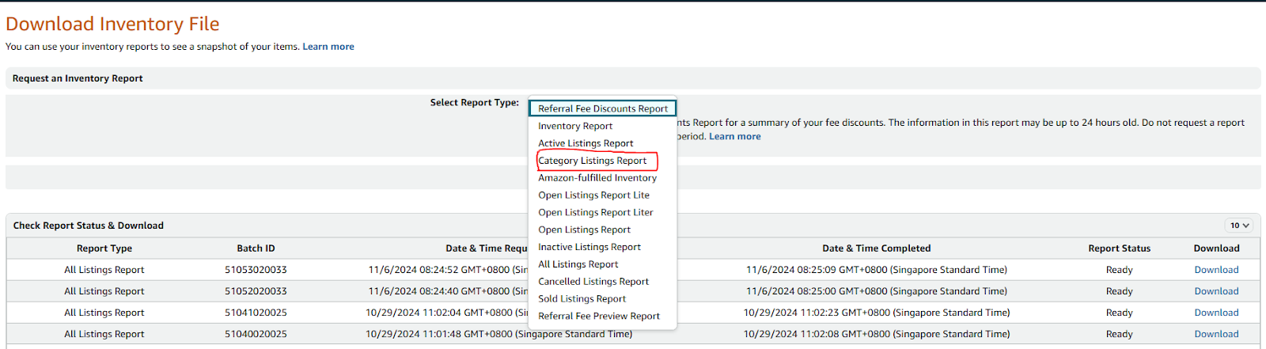This screenshot has height=349, width=1266.
Task: Choose Active Listings Report option
Action: coord(586,143)
